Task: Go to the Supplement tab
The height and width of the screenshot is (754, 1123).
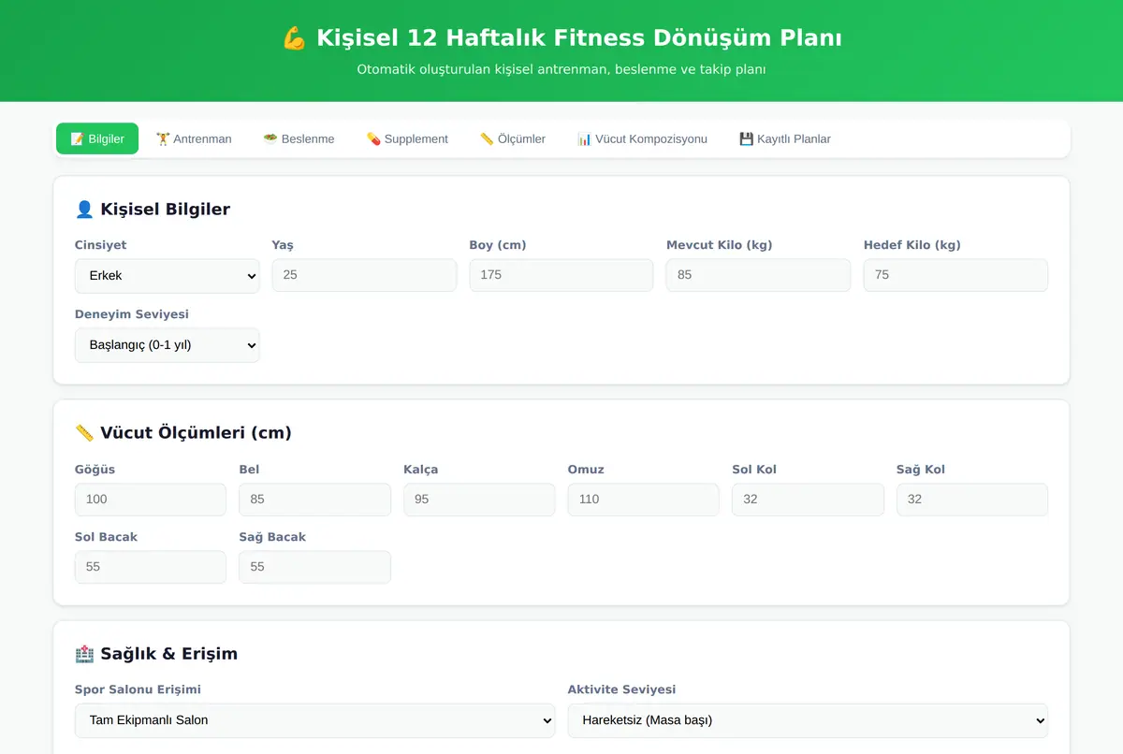Action: point(407,138)
